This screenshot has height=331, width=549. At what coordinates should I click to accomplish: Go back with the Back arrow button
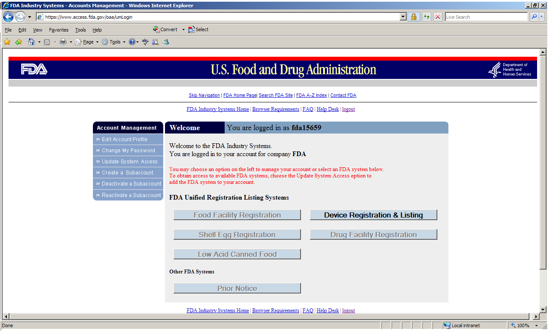click(8, 17)
